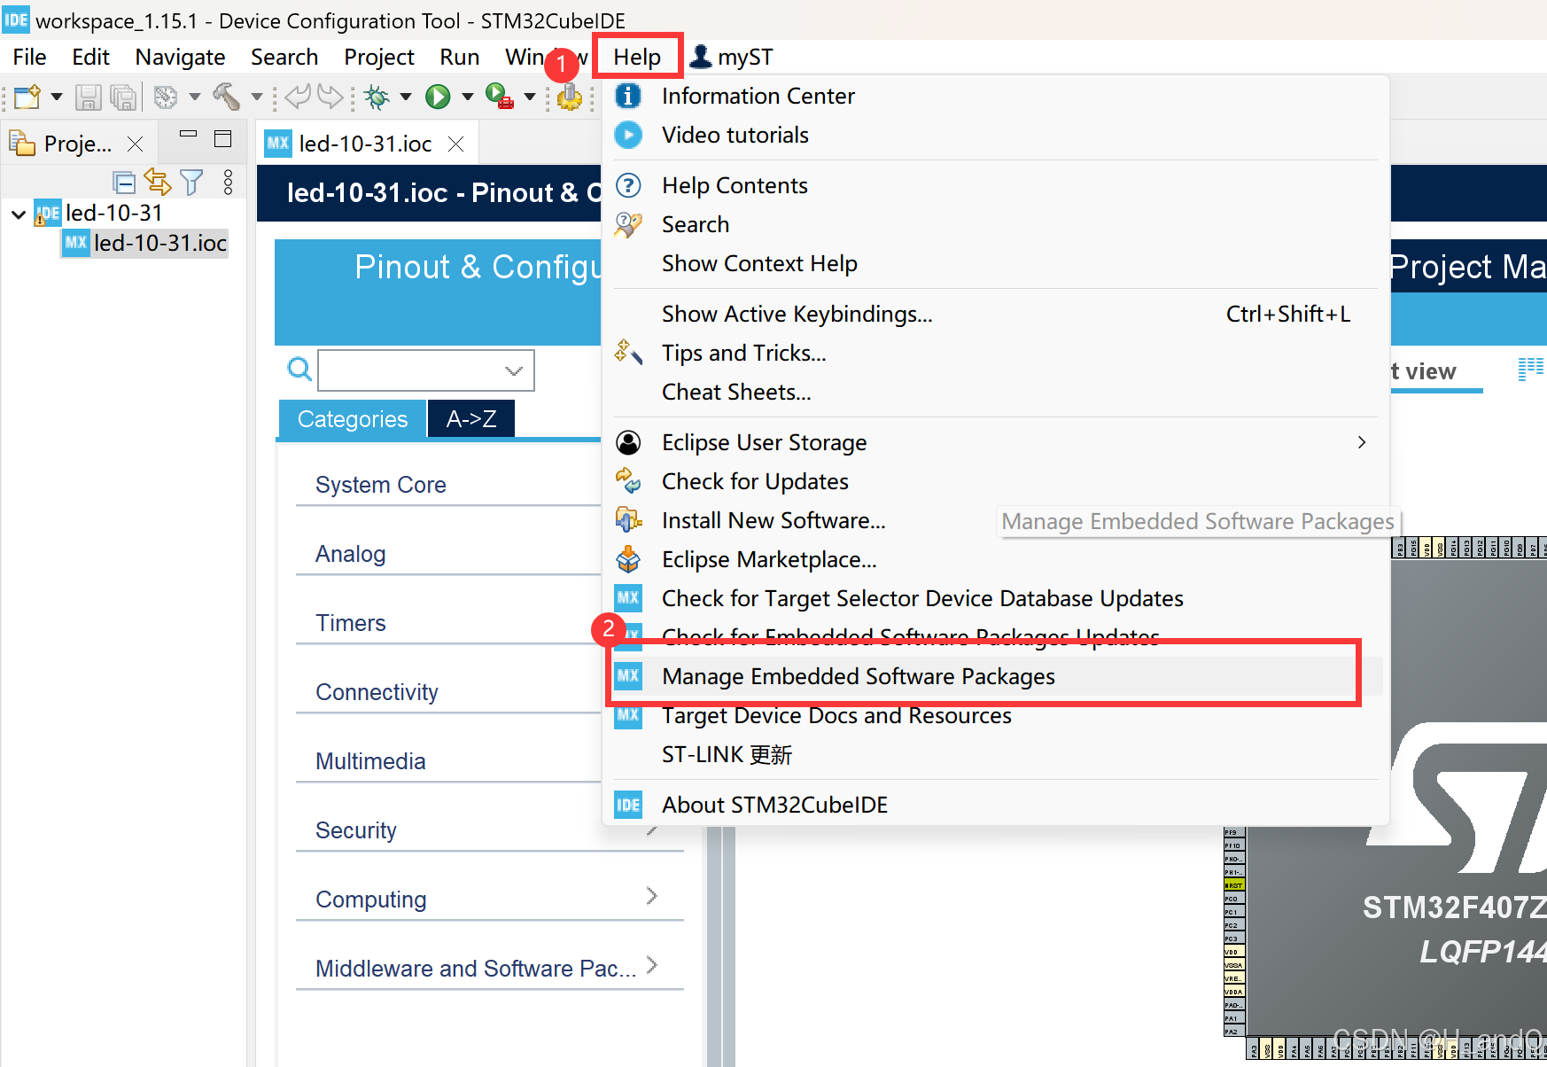The height and width of the screenshot is (1067, 1547).
Task: Click the Help menu in menu bar
Action: pyautogui.click(x=637, y=57)
